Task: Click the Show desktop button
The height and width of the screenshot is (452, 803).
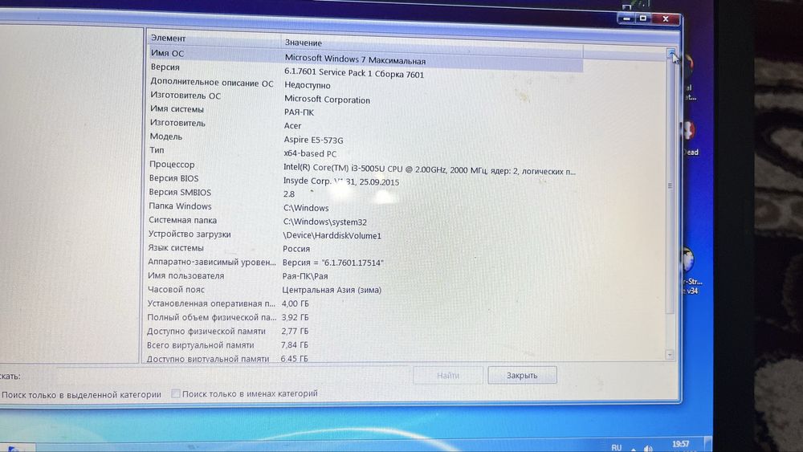Action: pyautogui.click(x=707, y=444)
